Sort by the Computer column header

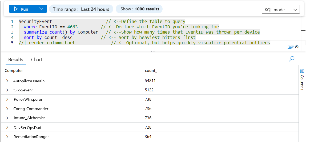pos(14,71)
